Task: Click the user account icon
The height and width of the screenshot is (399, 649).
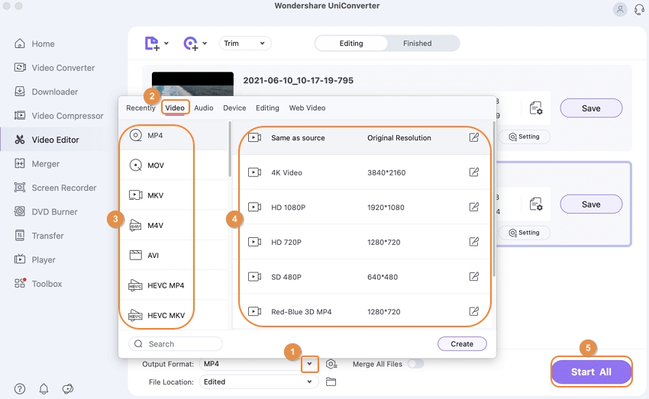Action: 619,9
